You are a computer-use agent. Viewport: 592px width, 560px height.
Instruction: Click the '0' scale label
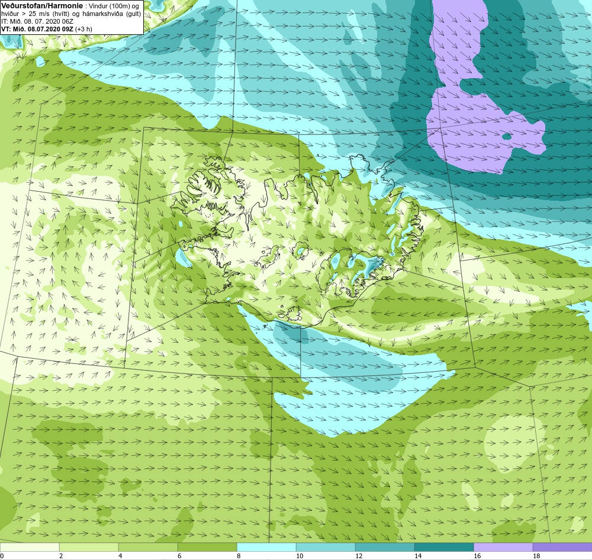2,555
